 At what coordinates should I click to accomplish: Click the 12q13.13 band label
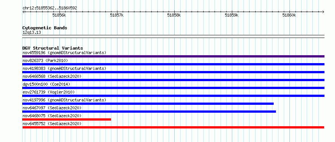(x=32, y=33)
